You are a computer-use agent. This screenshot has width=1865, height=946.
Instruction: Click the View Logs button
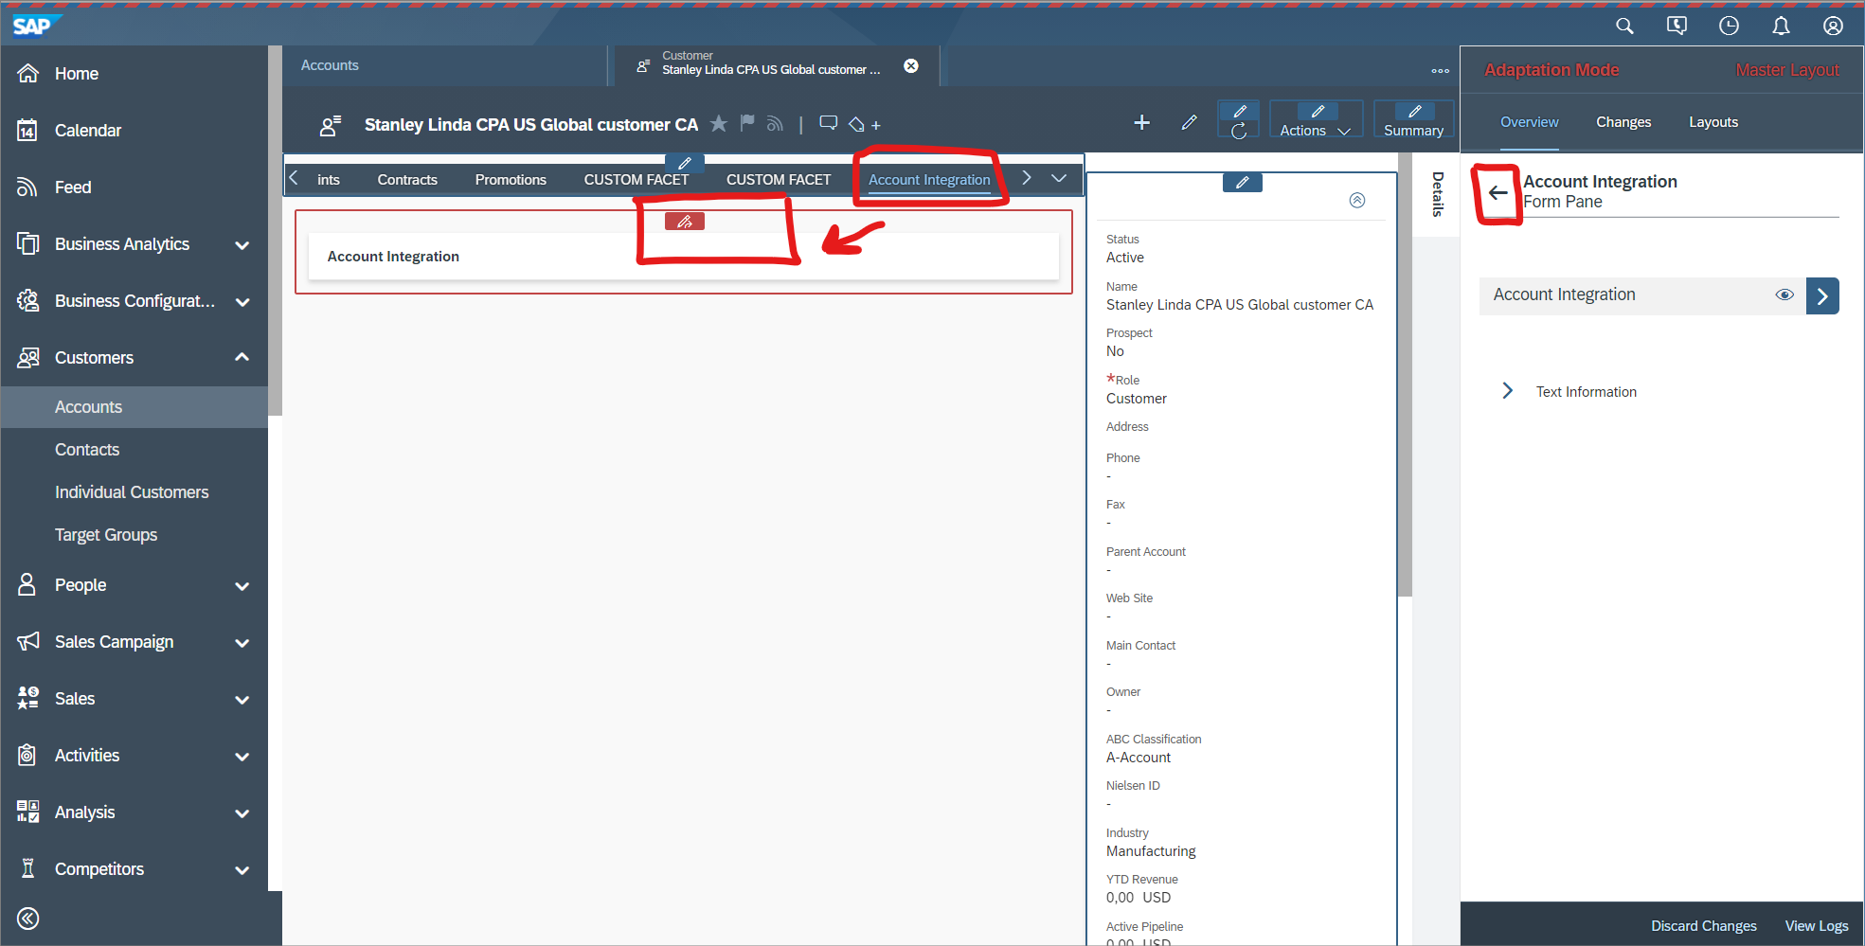coord(1816,925)
